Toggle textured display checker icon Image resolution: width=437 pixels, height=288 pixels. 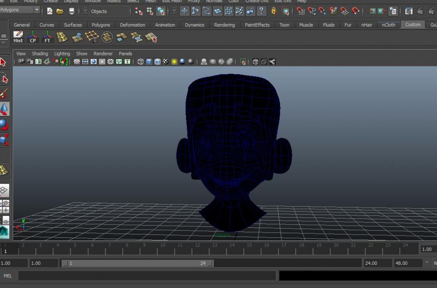click(x=166, y=62)
